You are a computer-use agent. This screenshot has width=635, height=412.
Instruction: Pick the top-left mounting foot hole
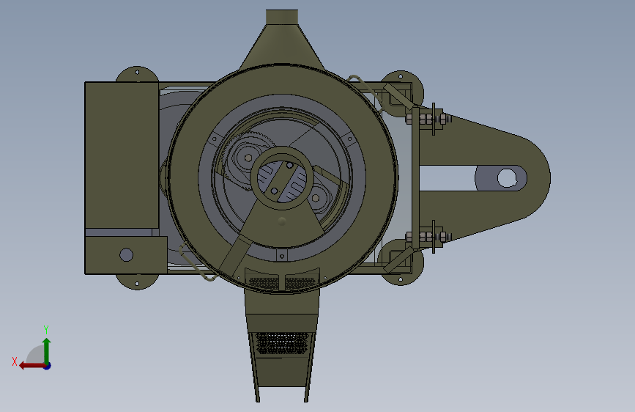coord(137,72)
